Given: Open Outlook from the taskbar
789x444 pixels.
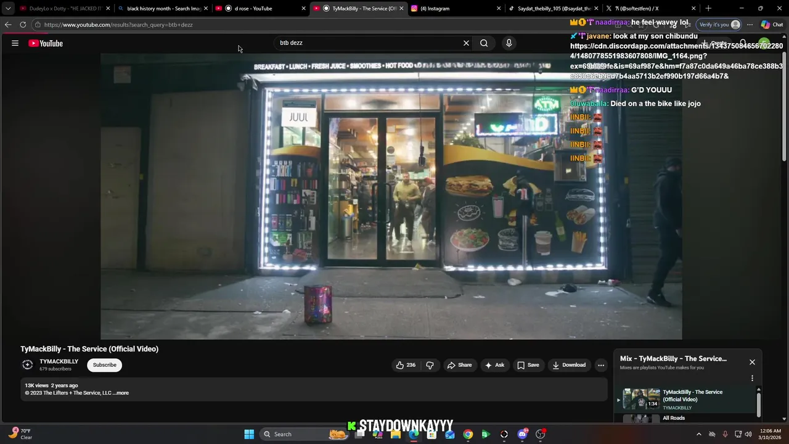Looking at the screenshot, I should [x=450, y=434].
